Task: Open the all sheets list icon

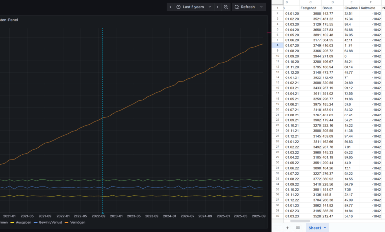Action: (x=298, y=228)
